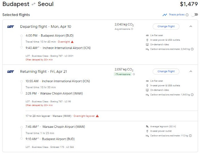Viewport: 200px width, 155px height.
Task: Click the LOT logo on departing flight
Action: point(11,27)
